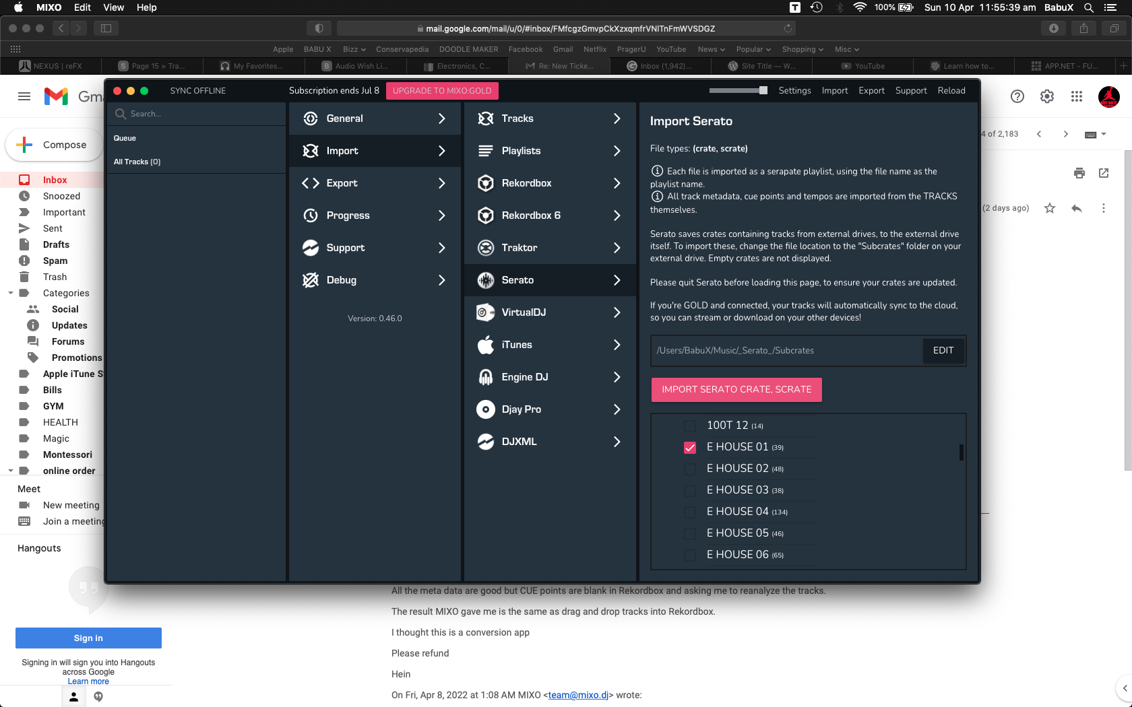Click the iTunes apple icon
Image resolution: width=1132 pixels, height=707 pixels.
[485, 345]
